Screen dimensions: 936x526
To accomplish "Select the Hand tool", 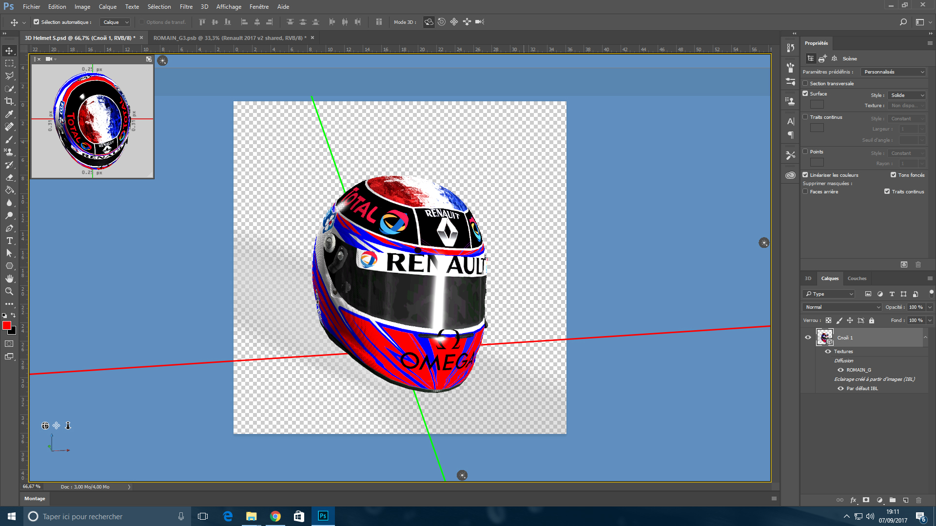I will [9, 279].
